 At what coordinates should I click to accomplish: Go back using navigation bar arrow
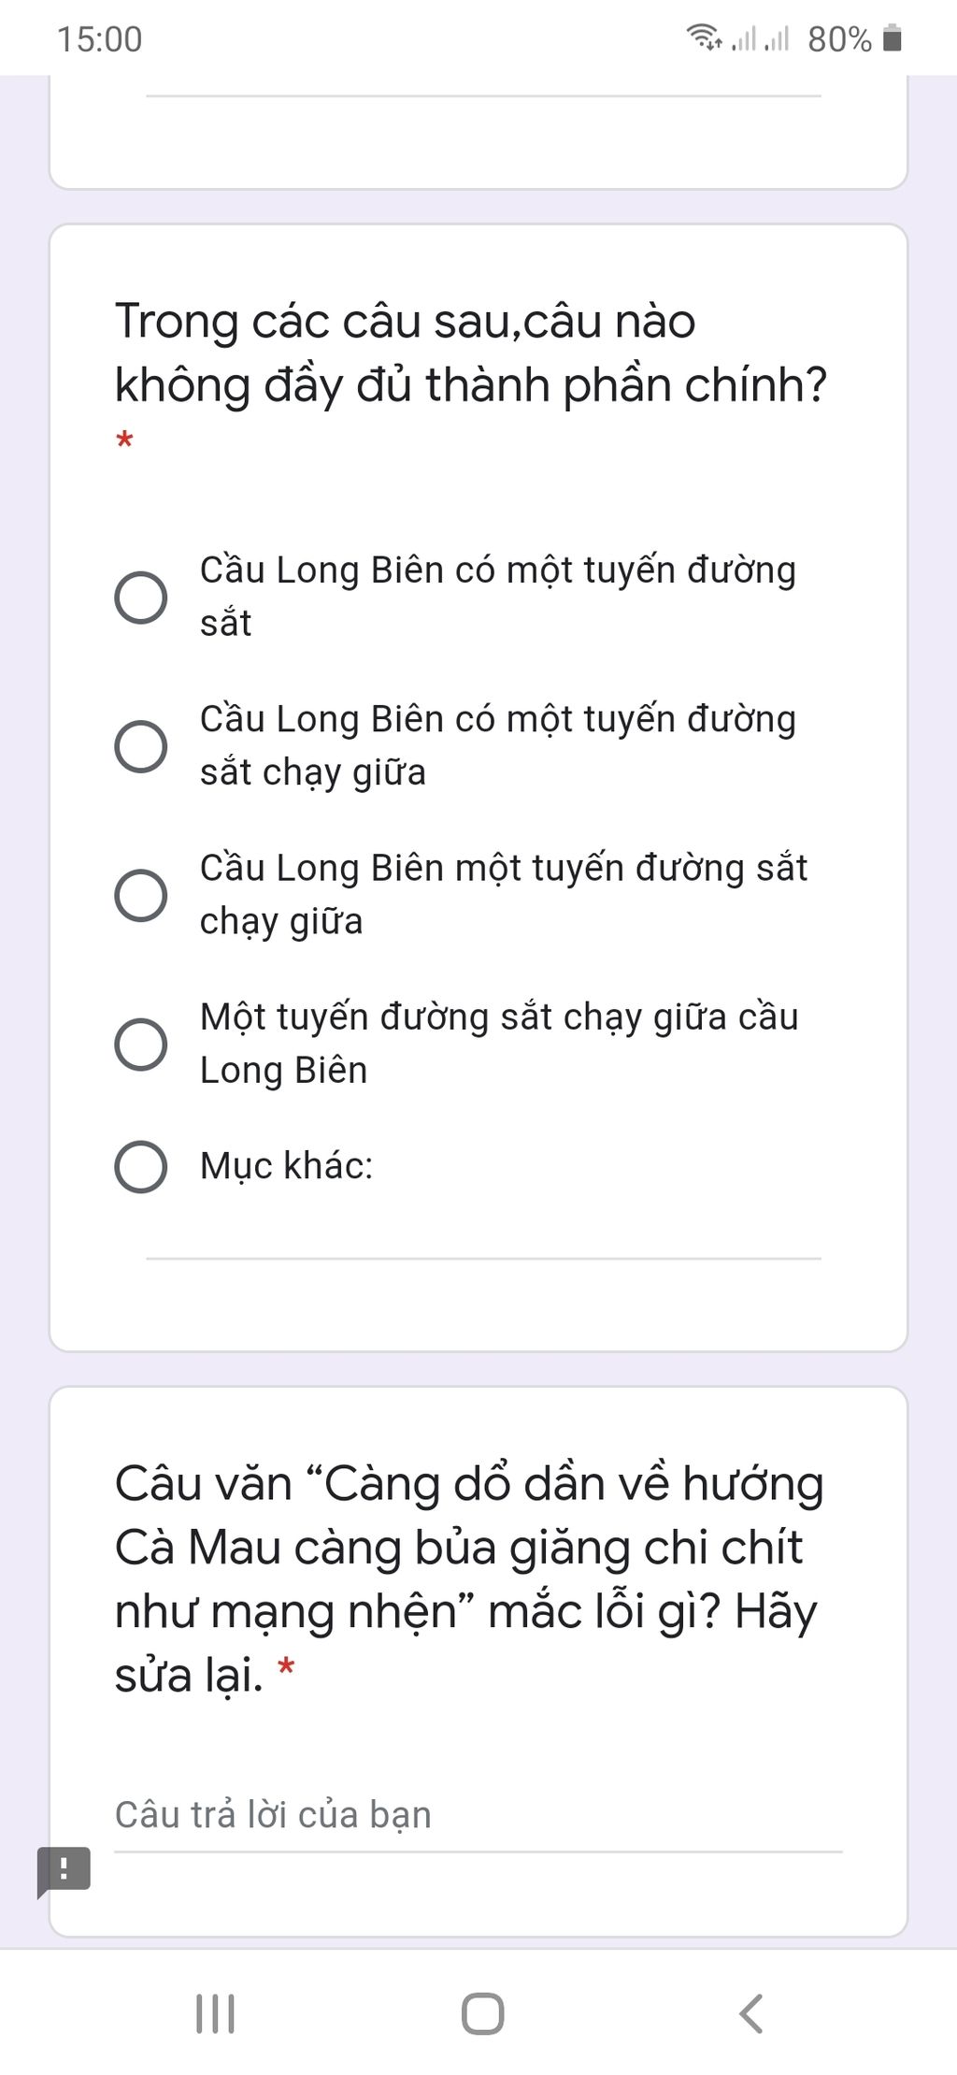coord(750,2013)
